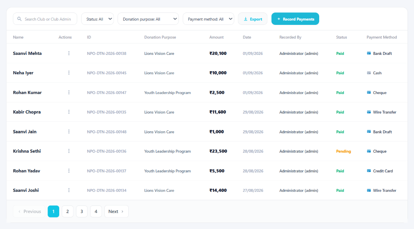414x229 pixels.
Task: Go to page 3
Action: pyautogui.click(x=82, y=211)
